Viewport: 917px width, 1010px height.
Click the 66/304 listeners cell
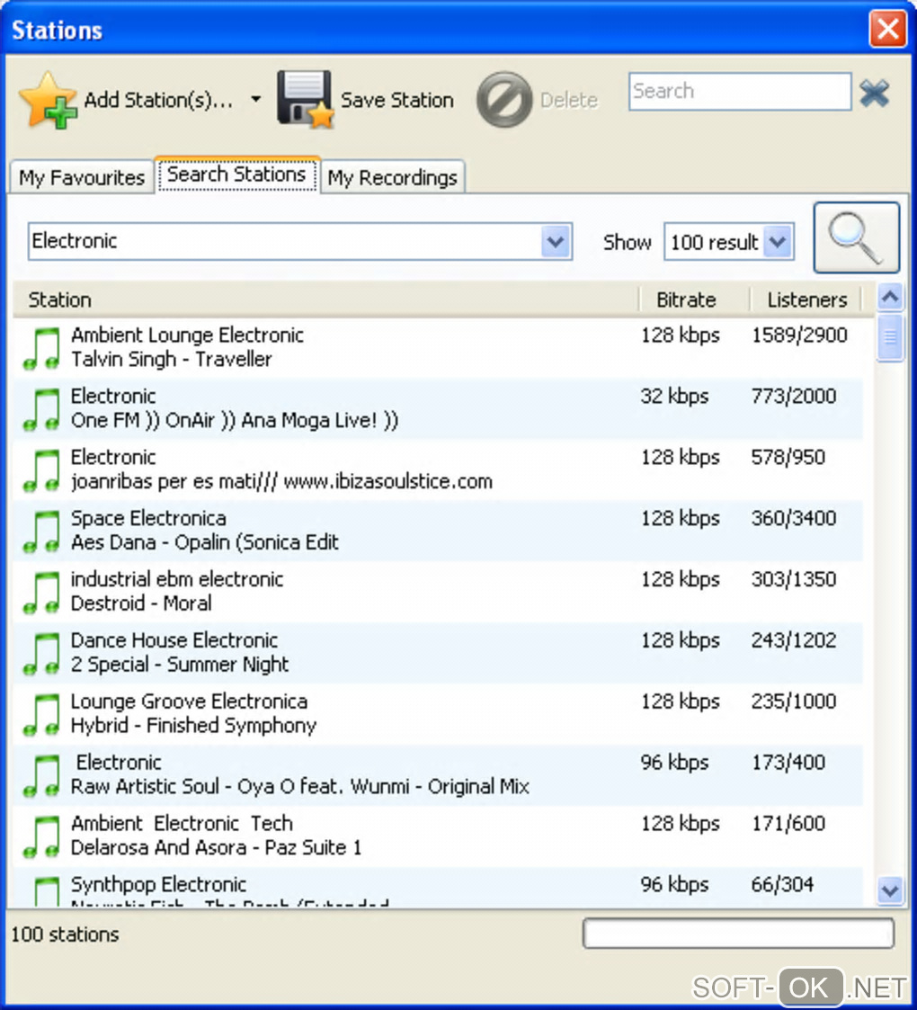pos(782,884)
